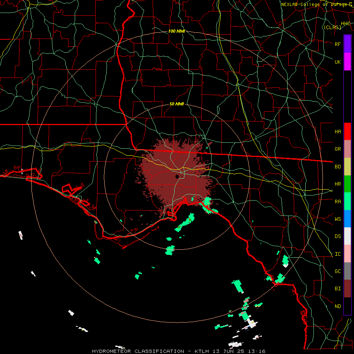Screen dimensions: 354x354
Task: Select the light pink IC legend swatch
Action: [x=347, y=254]
